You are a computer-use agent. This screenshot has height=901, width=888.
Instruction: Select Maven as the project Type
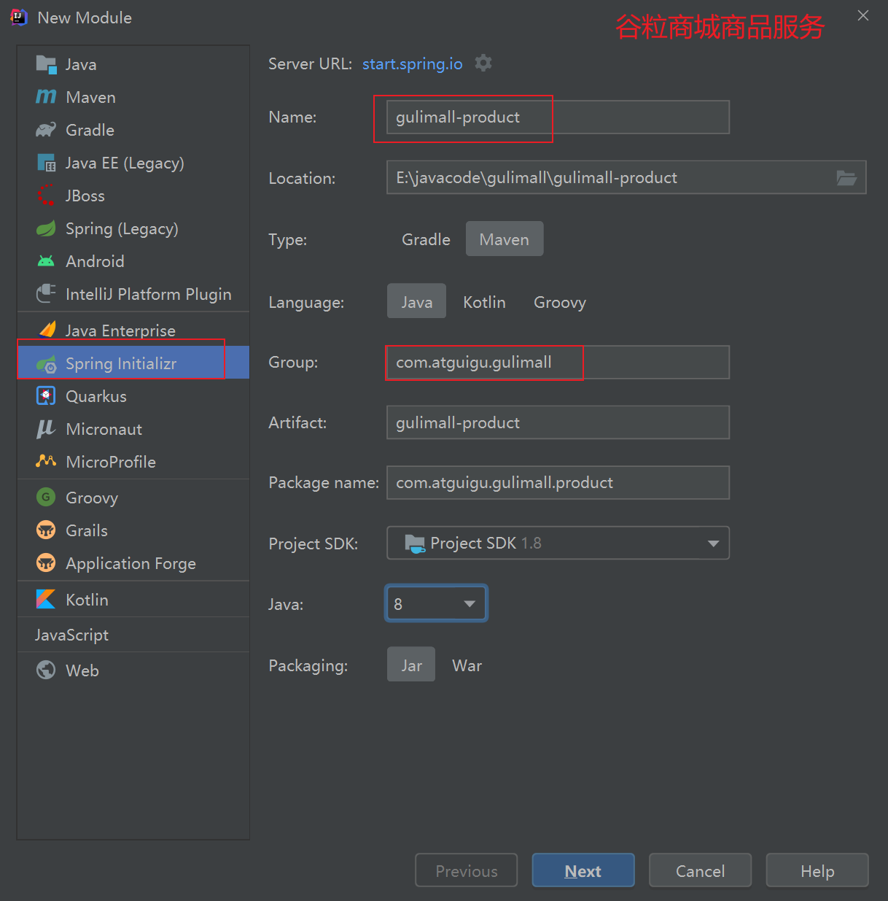(504, 239)
